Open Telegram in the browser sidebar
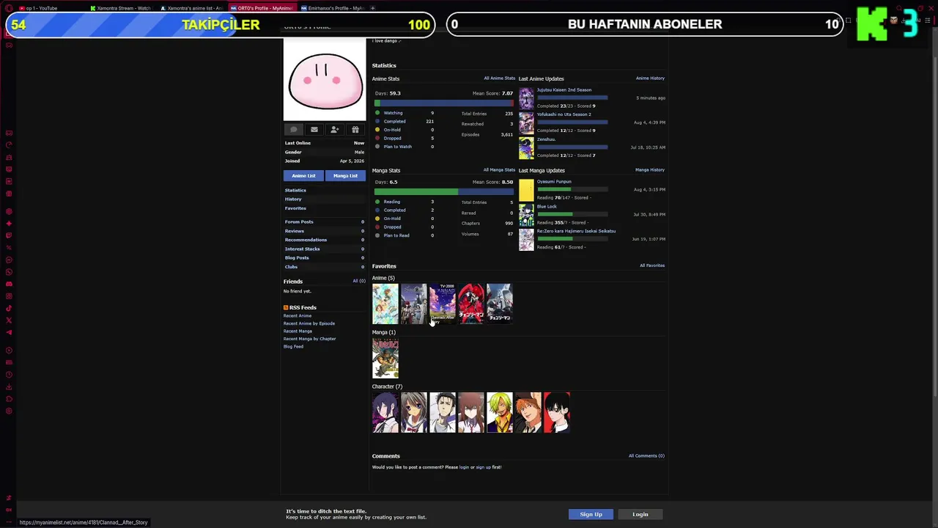Image resolution: width=938 pixels, height=528 pixels. pyautogui.click(x=9, y=333)
